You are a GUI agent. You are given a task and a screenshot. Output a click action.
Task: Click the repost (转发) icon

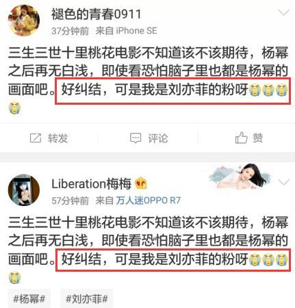coord(36,138)
